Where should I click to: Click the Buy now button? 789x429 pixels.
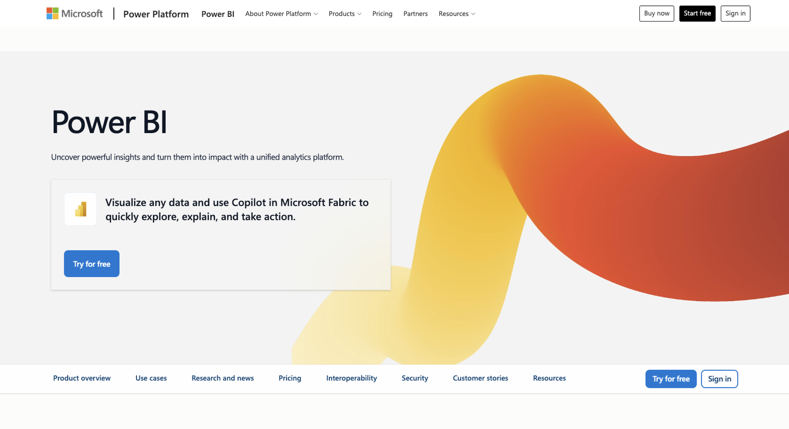(656, 14)
